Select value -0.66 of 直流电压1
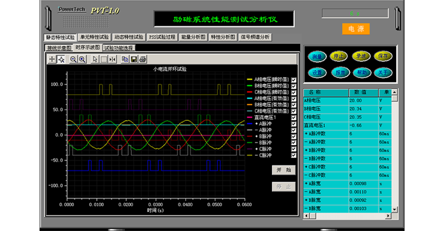446x231 pixels. [364, 125]
